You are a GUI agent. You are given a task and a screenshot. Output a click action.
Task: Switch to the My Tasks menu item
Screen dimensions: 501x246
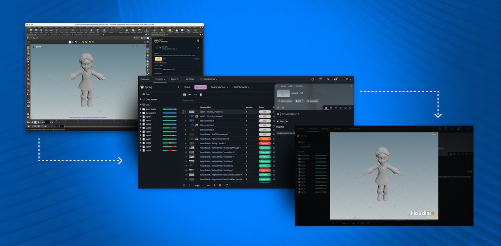tap(190, 79)
